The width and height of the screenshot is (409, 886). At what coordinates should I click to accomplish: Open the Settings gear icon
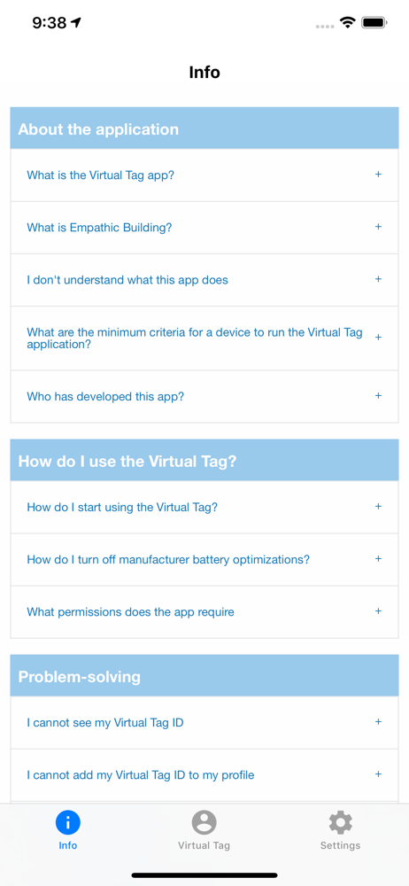pos(341,823)
